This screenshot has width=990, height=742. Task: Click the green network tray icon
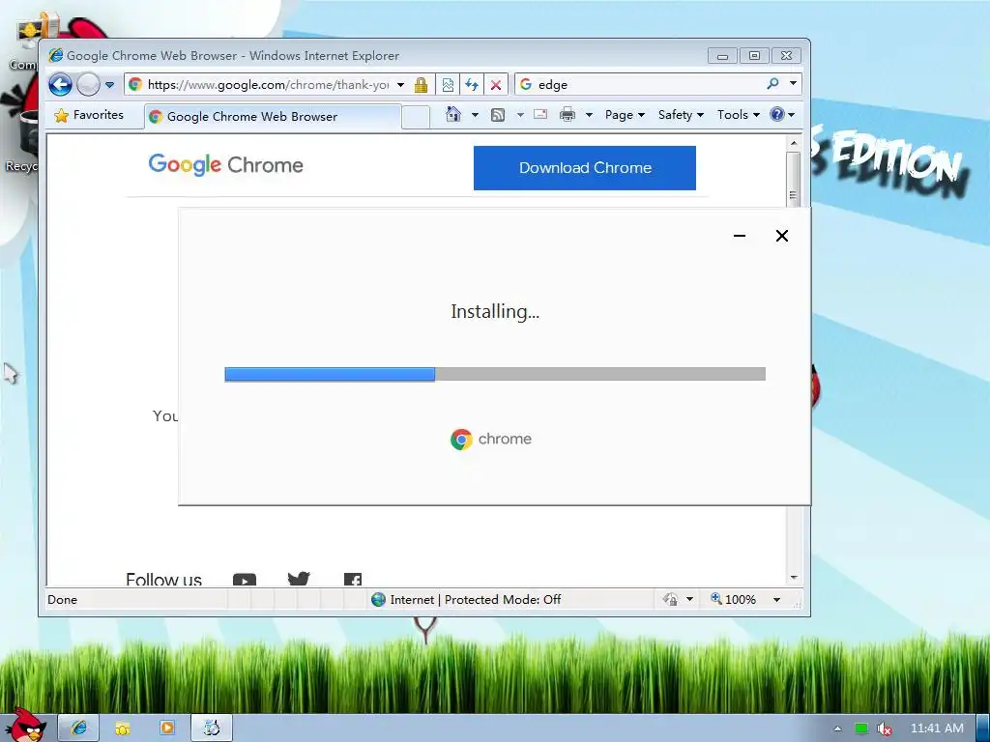(861, 728)
